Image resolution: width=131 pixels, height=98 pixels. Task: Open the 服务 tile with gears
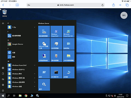point(44,85)
